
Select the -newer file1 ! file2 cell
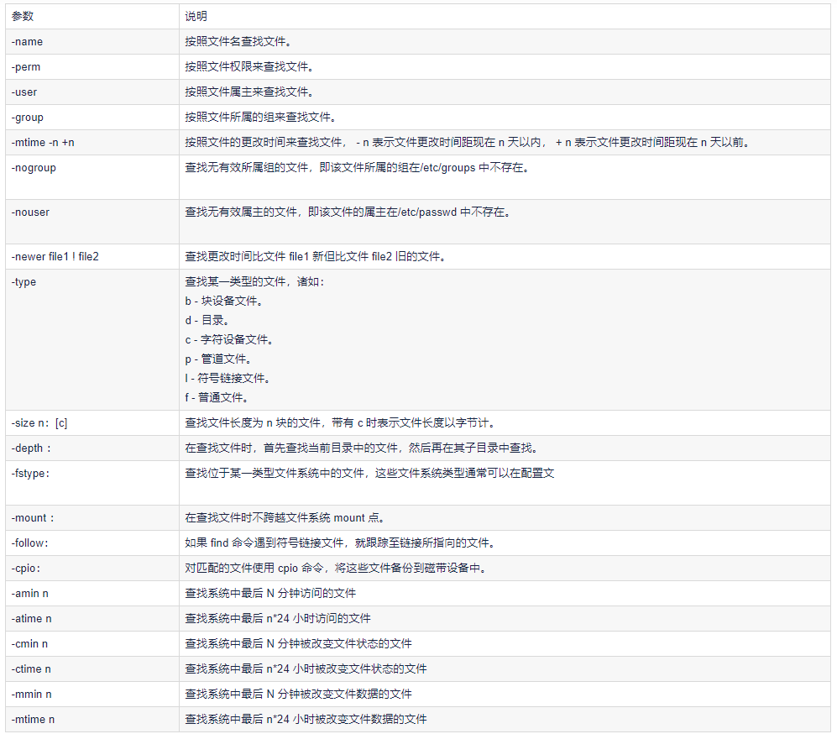pyautogui.click(x=55, y=256)
